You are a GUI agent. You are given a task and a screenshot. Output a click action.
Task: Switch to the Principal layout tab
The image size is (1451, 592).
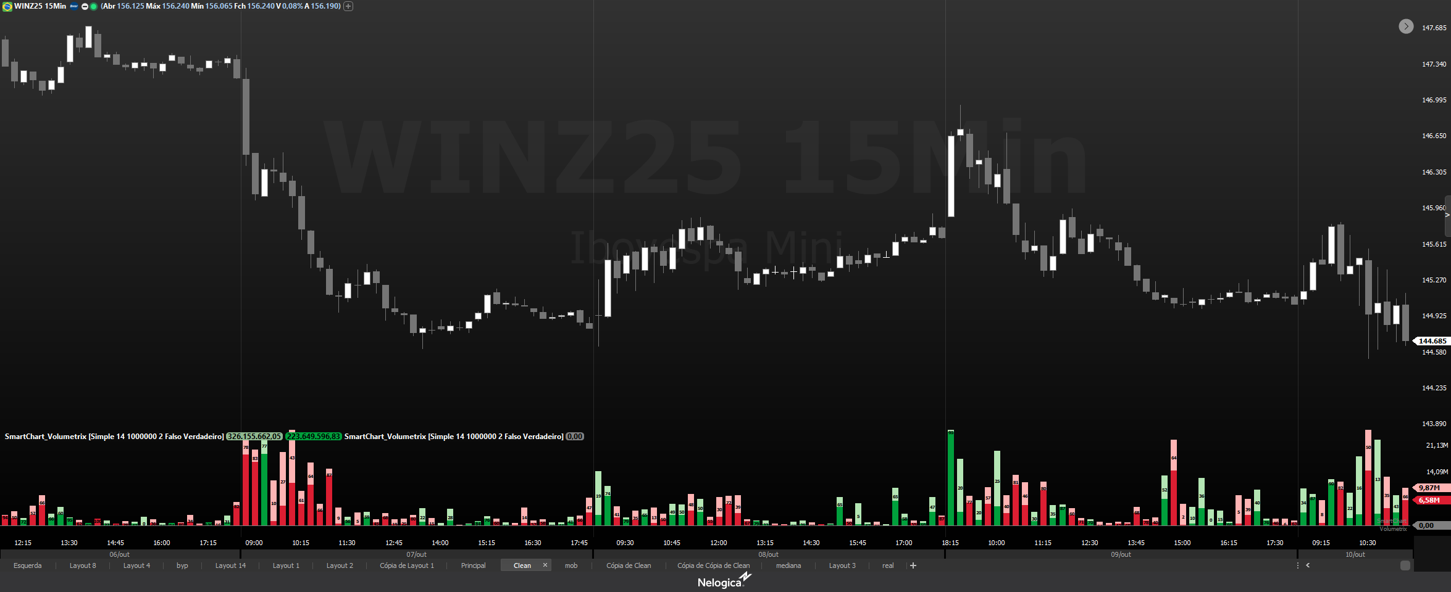click(473, 565)
